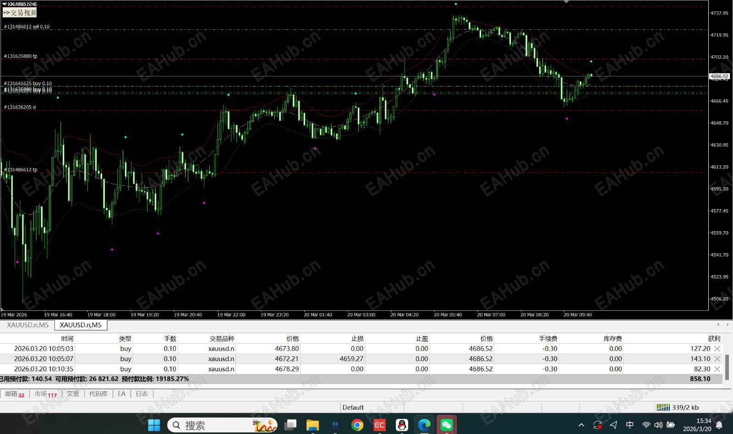The width and height of the screenshot is (733, 434).
Task: Select the trade row timed 2026.03.20 10:10:35
Action: [361, 369]
